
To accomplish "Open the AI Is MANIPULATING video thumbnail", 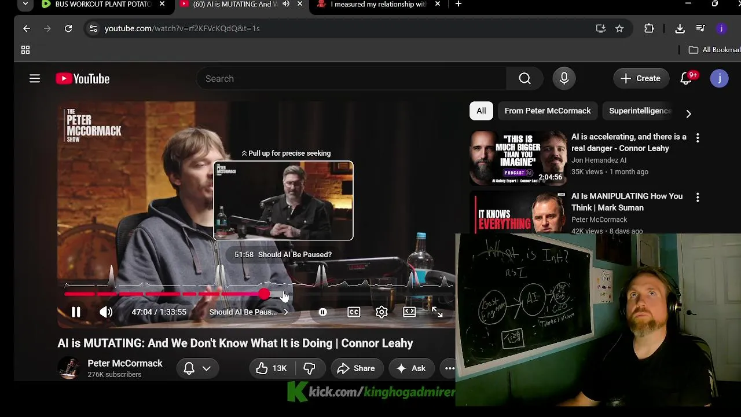I will point(518,212).
